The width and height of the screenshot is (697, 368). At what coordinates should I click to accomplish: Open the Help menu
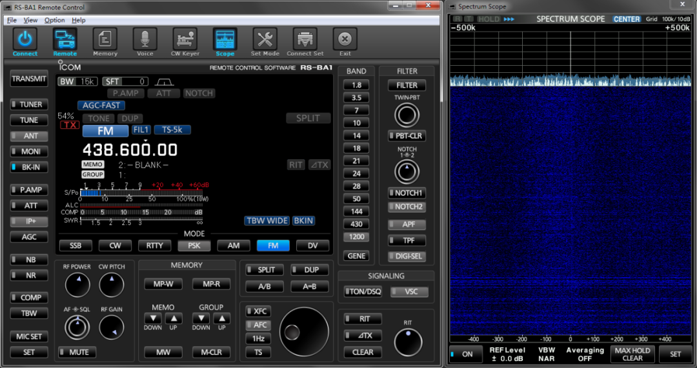pyautogui.click(x=79, y=21)
